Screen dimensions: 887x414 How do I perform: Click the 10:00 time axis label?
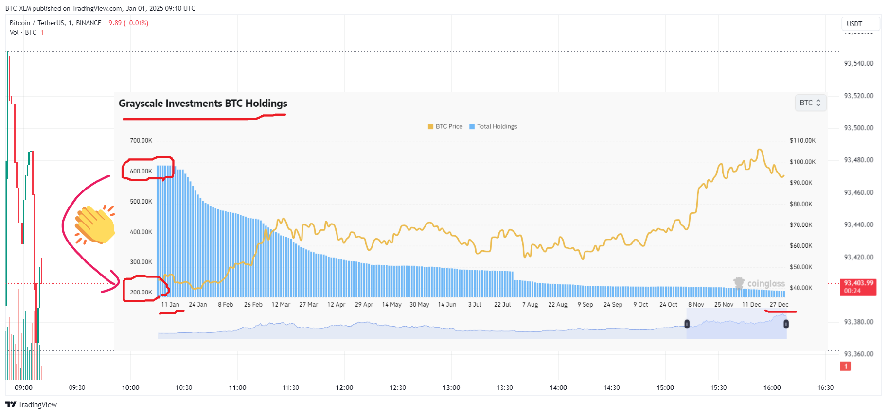click(130, 388)
